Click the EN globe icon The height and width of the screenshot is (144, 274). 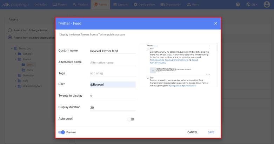(248, 5)
